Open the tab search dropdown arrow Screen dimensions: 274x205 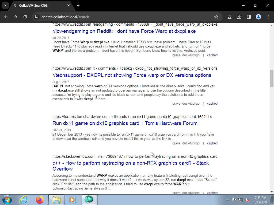click(x=5, y=5)
